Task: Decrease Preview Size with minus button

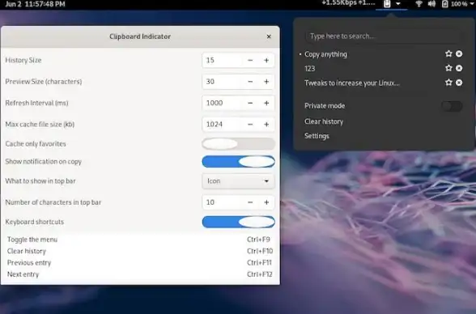Action: tap(250, 82)
